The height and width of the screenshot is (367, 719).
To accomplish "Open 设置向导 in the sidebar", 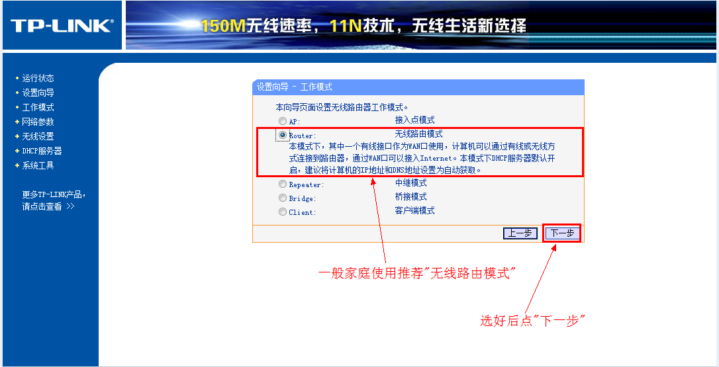I will click(x=38, y=93).
